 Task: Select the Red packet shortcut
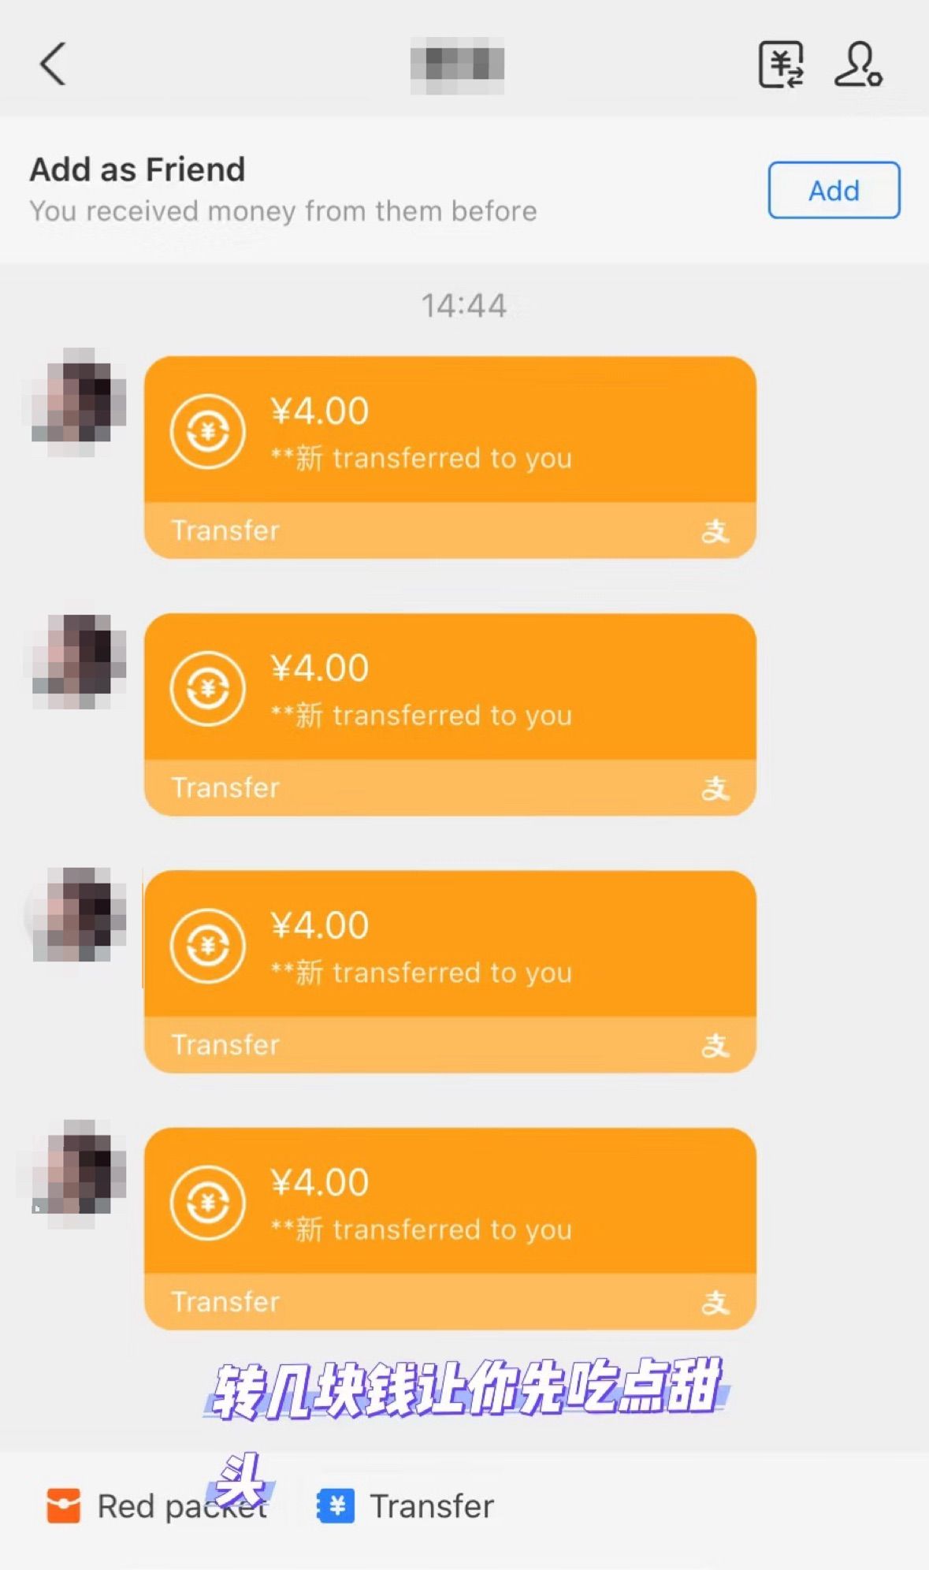tap(157, 1506)
